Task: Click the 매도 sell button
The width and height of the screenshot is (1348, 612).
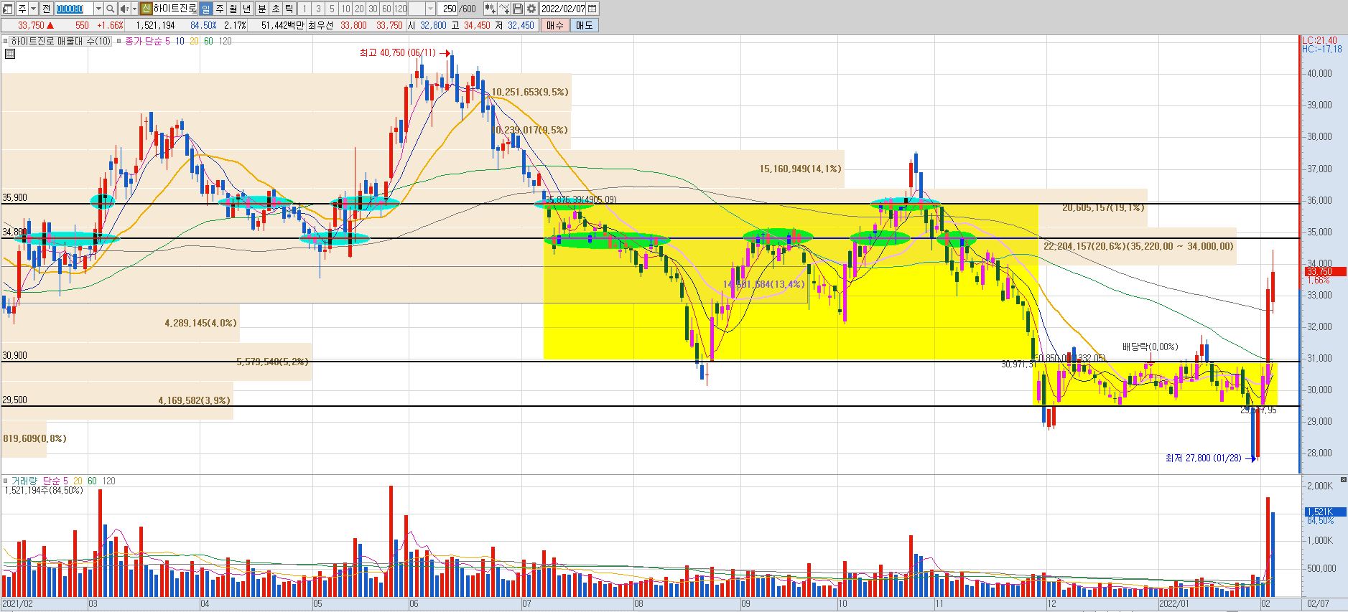Action: point(584,25)
